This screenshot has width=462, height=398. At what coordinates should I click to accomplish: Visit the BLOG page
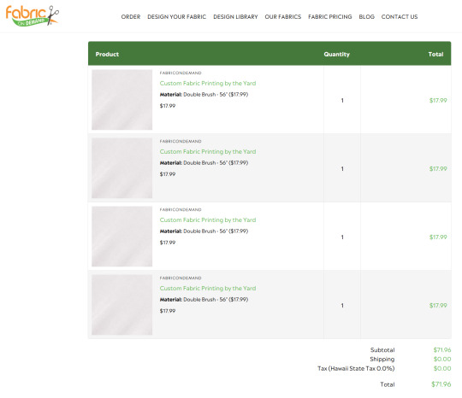tap(366, 17)
